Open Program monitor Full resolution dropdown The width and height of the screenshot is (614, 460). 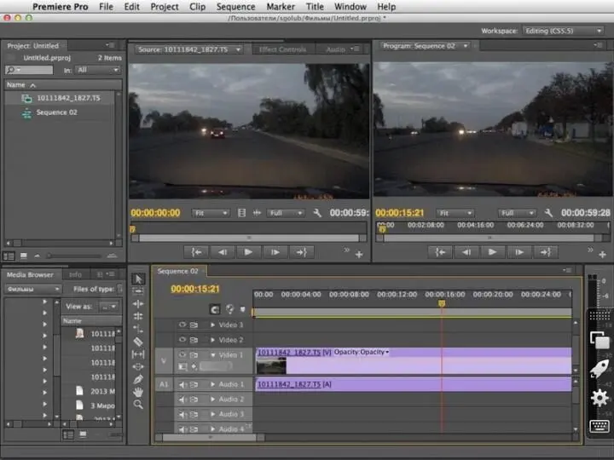516,213
